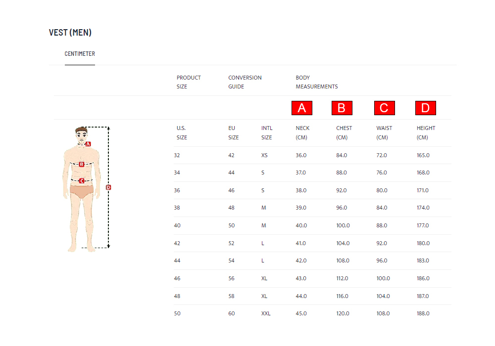Click height value 187.0
The width and height of the screenshot is (495, 346).
(x=423, y=296)
